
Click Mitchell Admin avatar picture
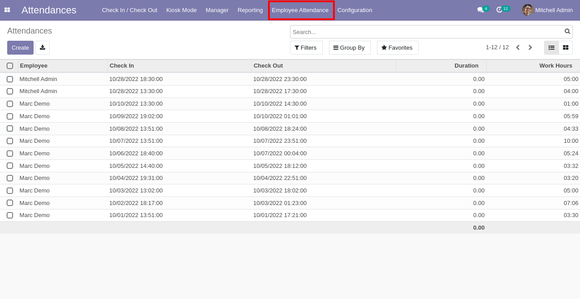tap(528, 10)
